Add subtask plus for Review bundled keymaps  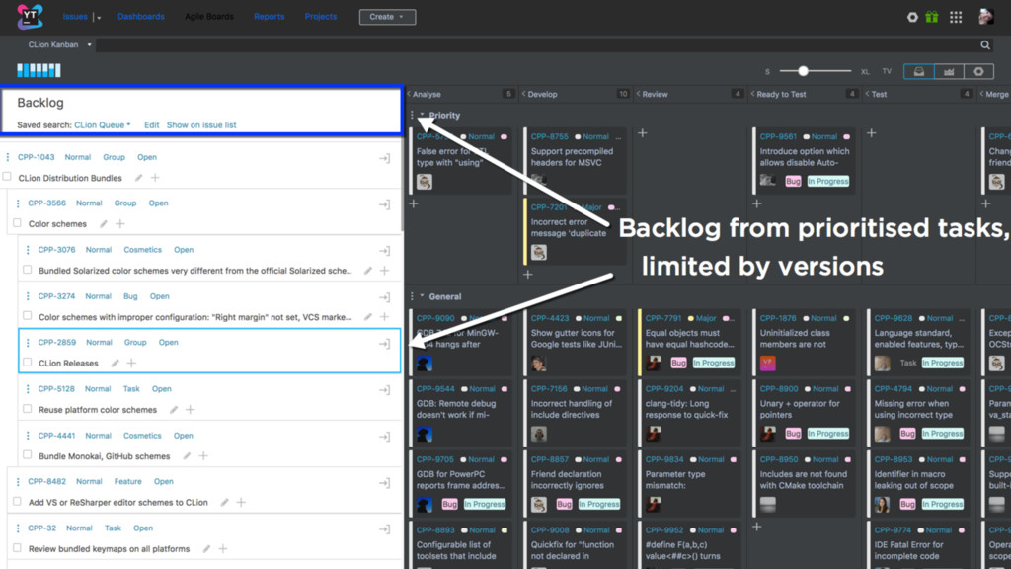(223, 549)
